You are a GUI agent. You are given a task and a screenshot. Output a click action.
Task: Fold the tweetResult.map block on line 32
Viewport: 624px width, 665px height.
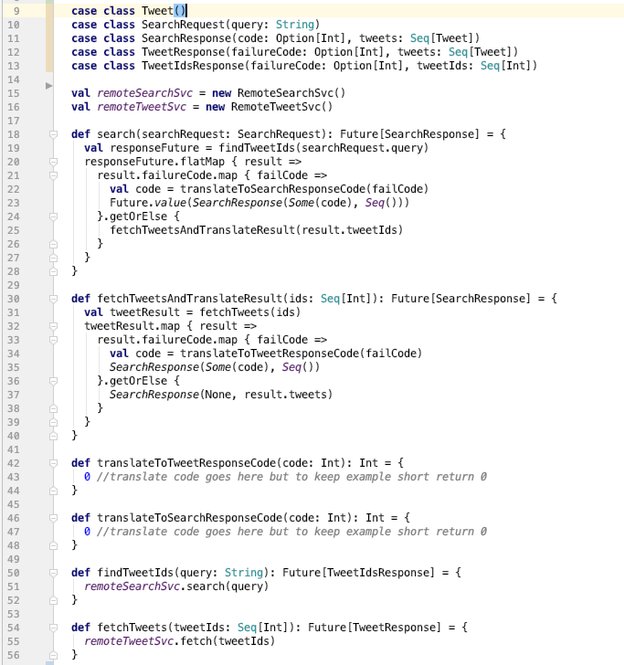54,326
